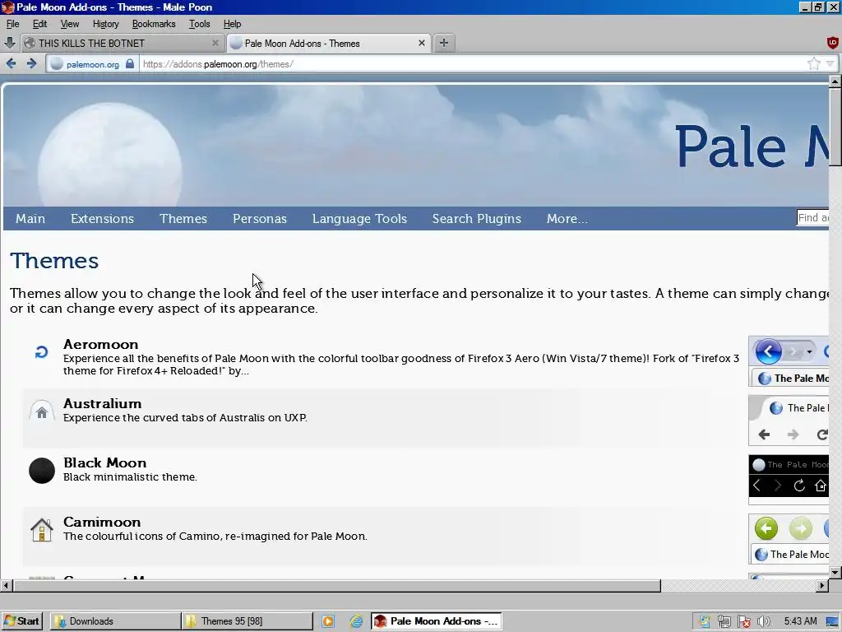Open the Windows Start menu
This screenshot has height=632, width=842.
(21, 621)
